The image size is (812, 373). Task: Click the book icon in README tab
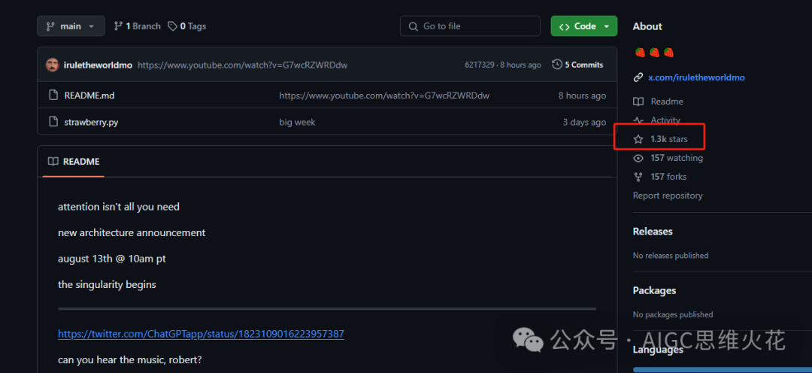(53, 162)
